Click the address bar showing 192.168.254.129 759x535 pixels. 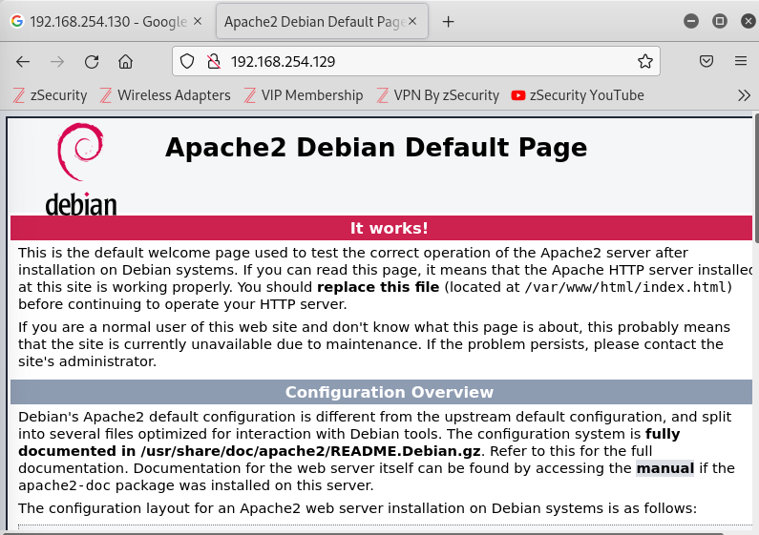pos(416,61)
